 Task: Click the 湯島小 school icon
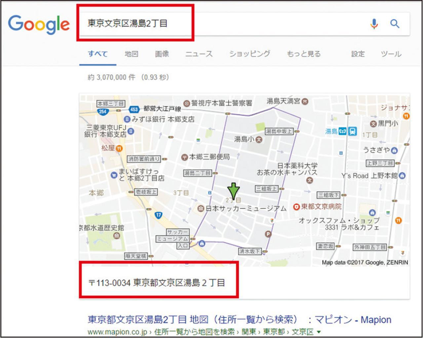(x=259, y=140)
